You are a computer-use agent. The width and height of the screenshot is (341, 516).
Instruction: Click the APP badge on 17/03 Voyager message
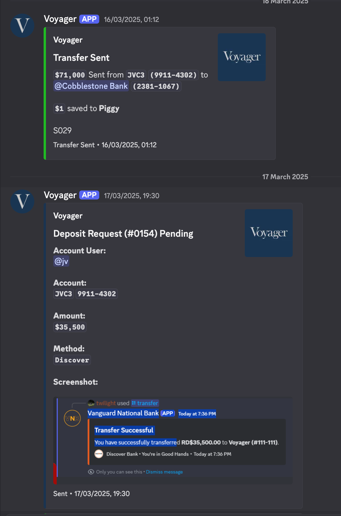point(89,195)
